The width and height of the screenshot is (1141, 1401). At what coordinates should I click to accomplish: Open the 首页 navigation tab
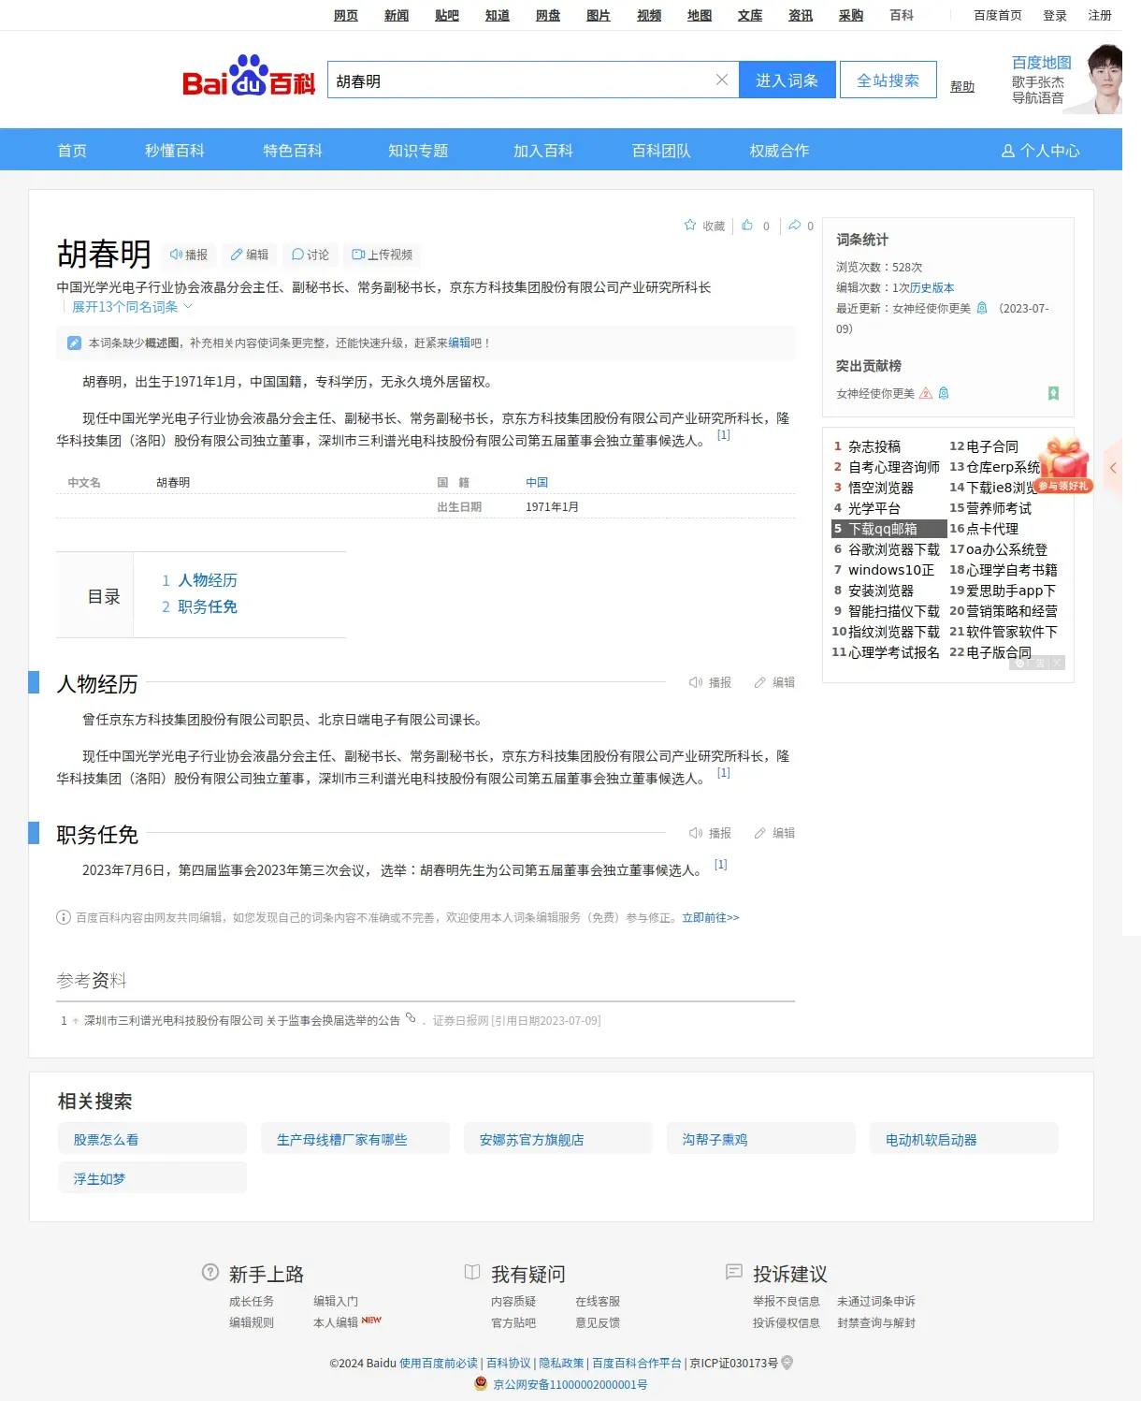(72, 151)
